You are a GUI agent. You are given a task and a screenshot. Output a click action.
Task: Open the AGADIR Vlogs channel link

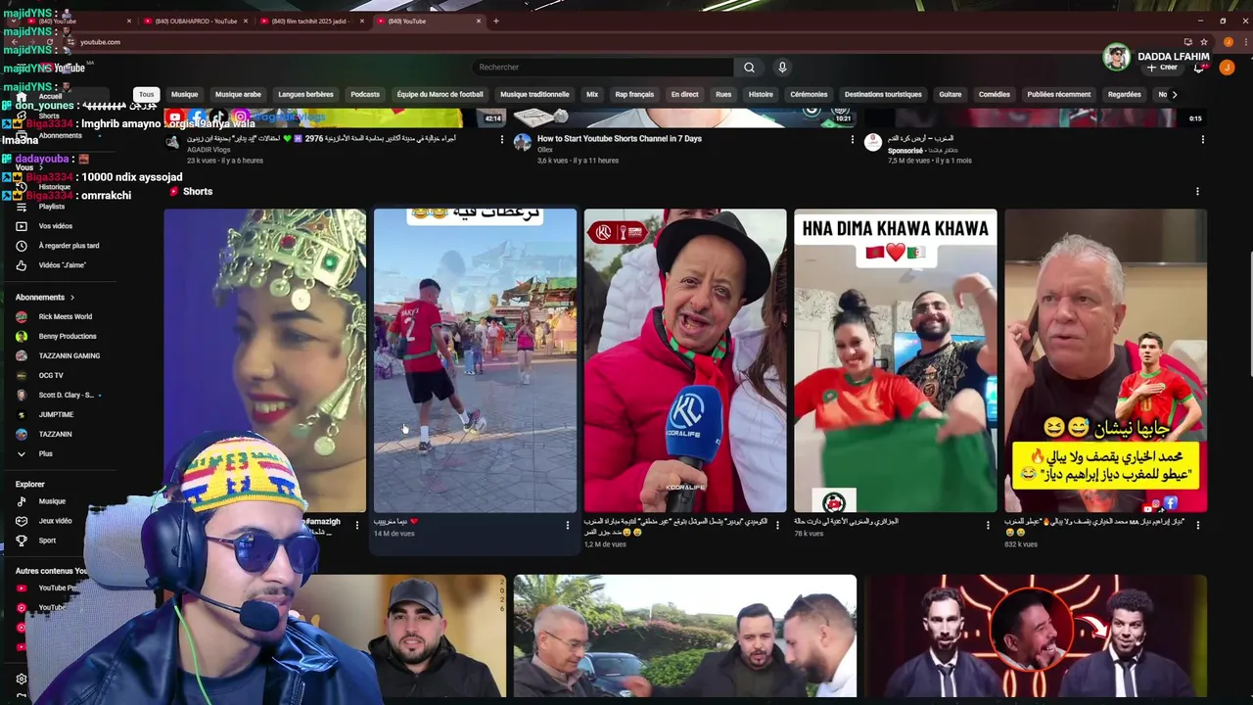[x=209, y=150]
